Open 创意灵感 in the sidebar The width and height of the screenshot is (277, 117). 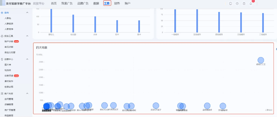(9, 76)
